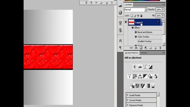Add a Selective Color adjustment

click(153, 86)
